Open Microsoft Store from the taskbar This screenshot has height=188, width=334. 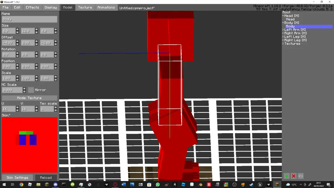[x=149, y=184]
